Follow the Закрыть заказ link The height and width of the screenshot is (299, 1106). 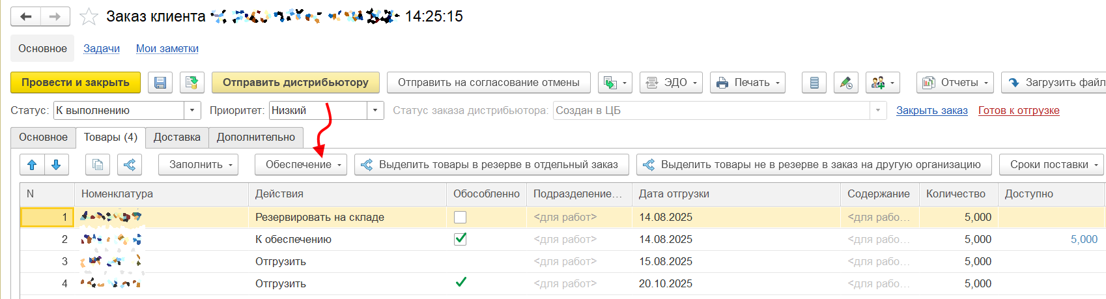point(931,111)
